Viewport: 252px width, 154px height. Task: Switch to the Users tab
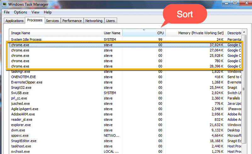(x=111, y=21)
